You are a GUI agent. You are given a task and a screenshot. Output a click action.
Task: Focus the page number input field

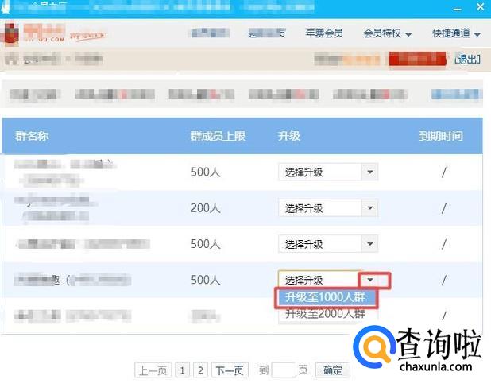[x=283, y=370]
